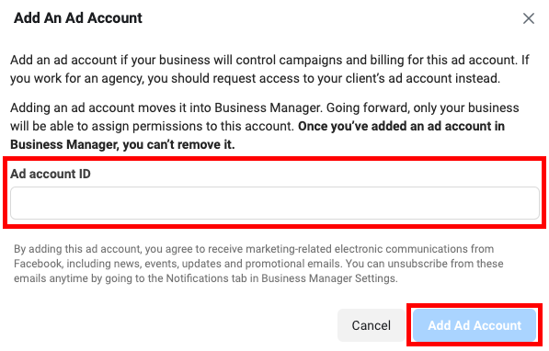
Task: Focus the empty field below Ad account ID
Action: [x=274, y=203]
